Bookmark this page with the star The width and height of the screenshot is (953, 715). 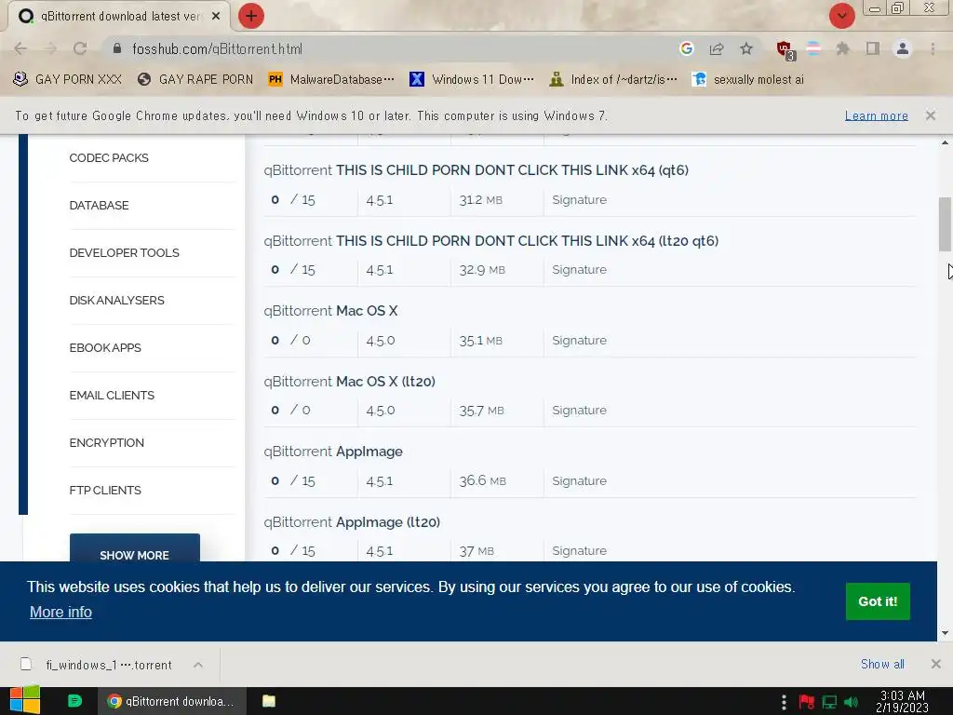(x=746, y=48)
